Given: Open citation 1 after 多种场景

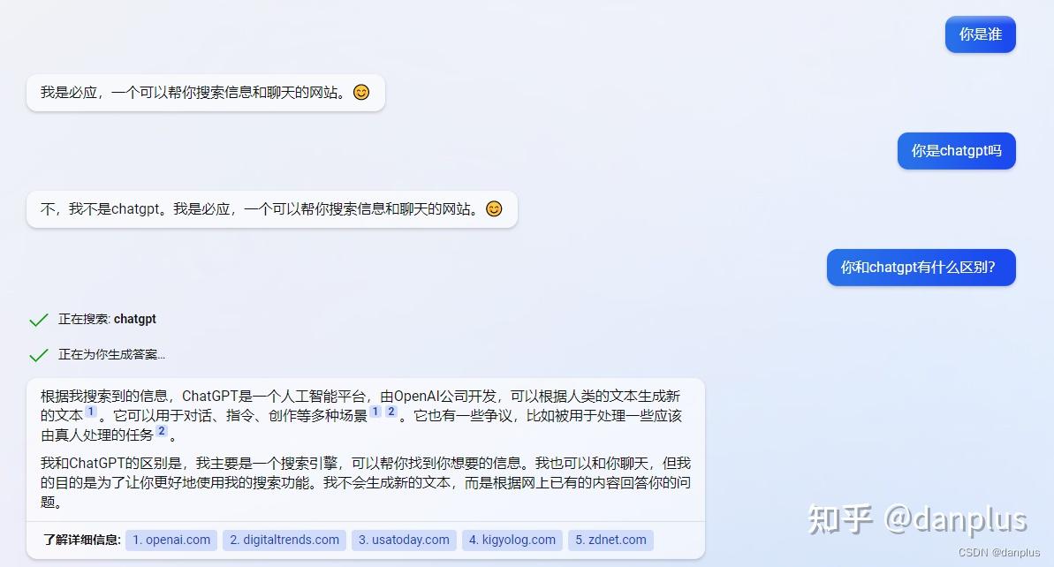Looking at the screenshot, I should click(375, 412).
